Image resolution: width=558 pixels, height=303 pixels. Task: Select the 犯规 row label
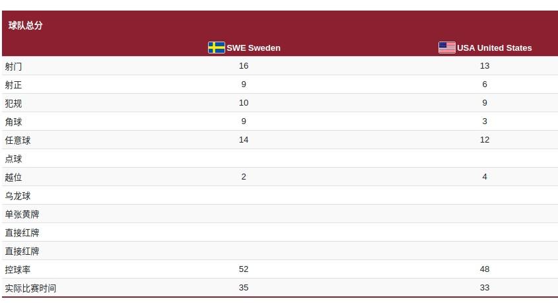13,103
